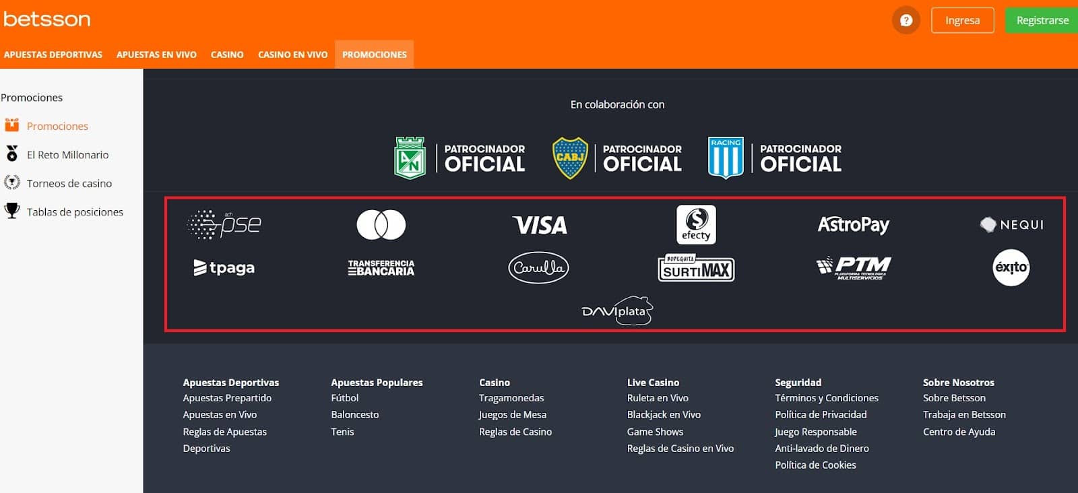Select the Efecty payment logo

(x=696, y=224)
